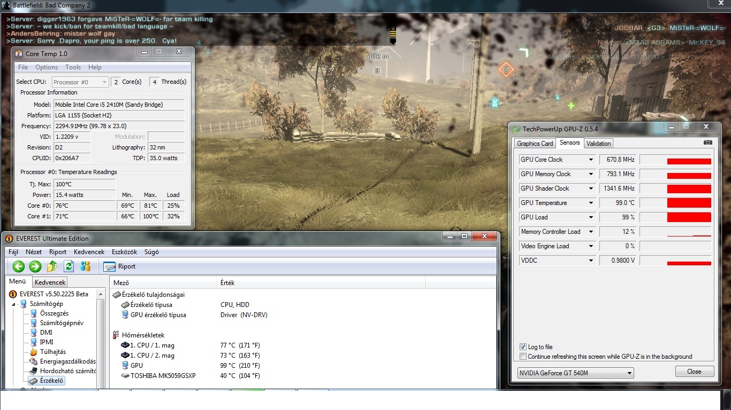The height and width of the screenshot is (410, 731).
Task: Switch to GPU-Z Sensors tab
Action: [x=569, y=143]
